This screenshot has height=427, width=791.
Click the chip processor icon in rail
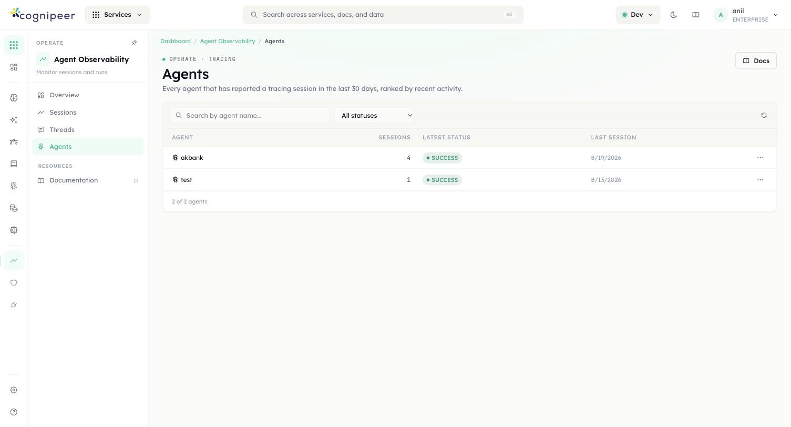tap(14, 230)
